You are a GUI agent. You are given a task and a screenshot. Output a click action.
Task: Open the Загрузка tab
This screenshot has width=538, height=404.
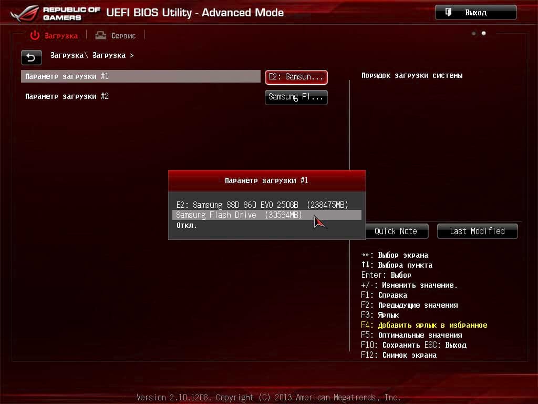(54, 35)
